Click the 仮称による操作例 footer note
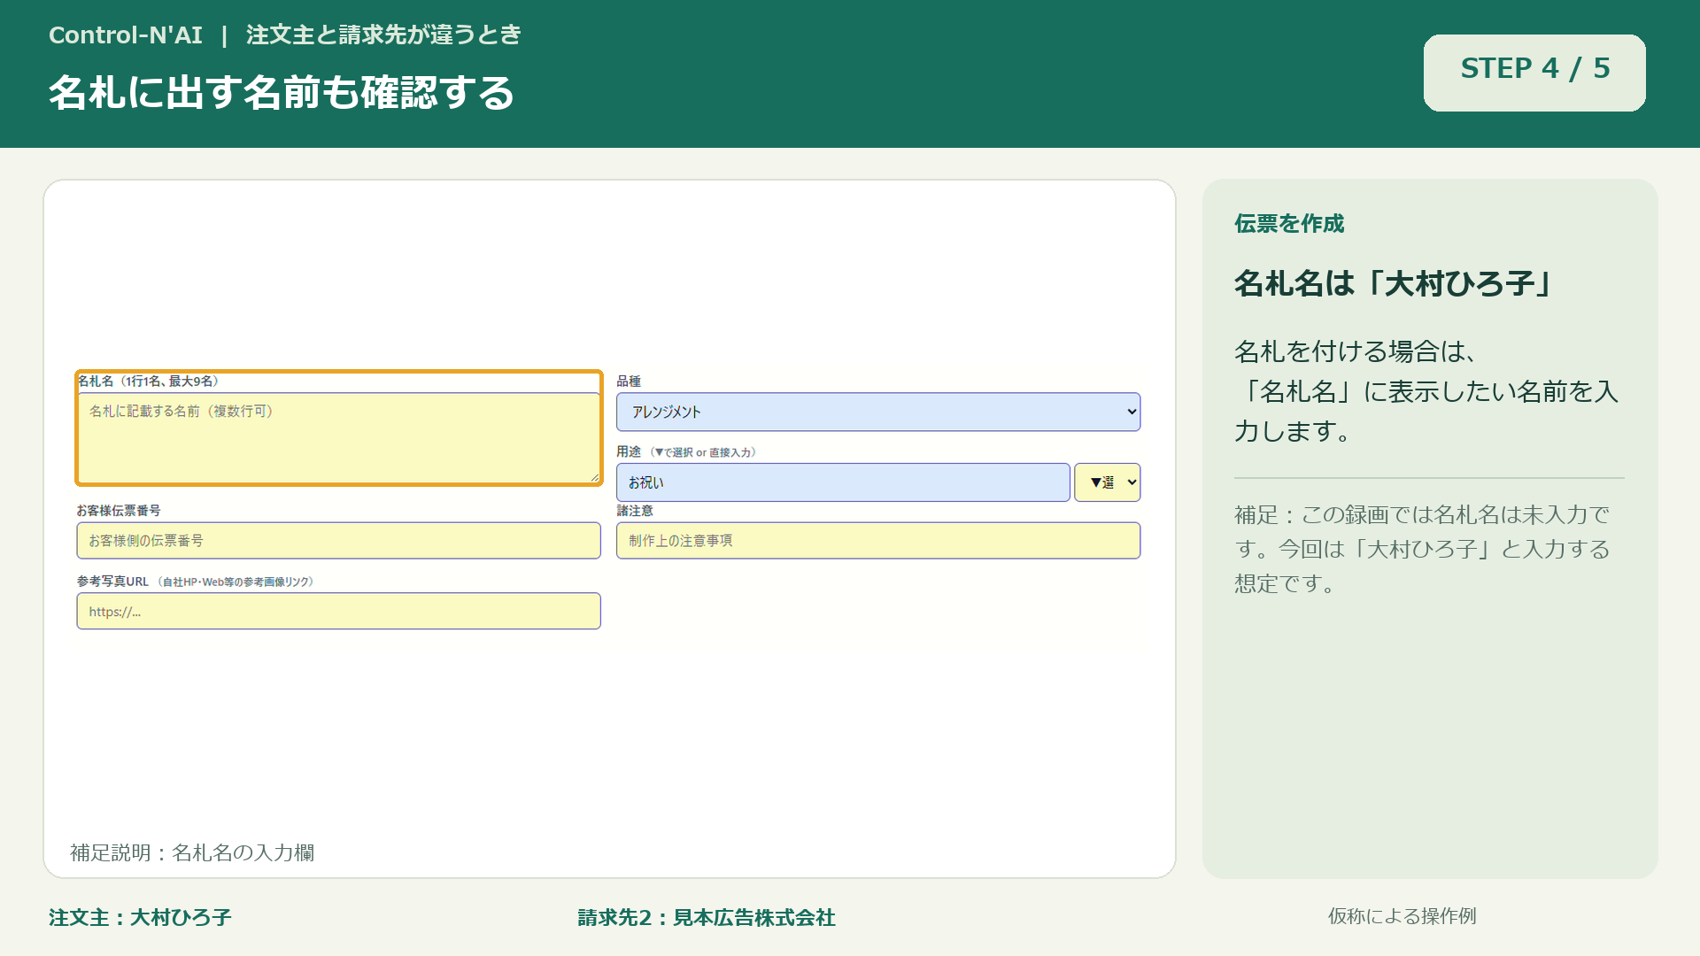The height and width of the screenshot is (956, 1700). tap(1402, 916)
